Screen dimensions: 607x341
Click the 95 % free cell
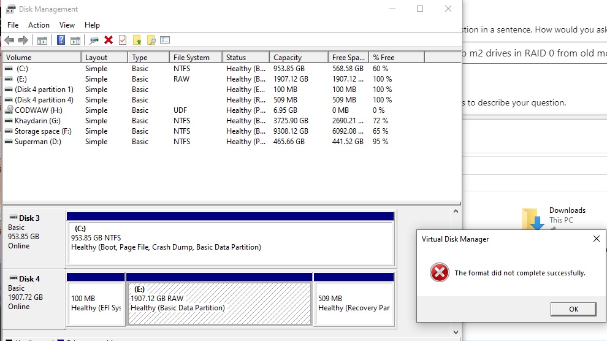tap(380, 142)
